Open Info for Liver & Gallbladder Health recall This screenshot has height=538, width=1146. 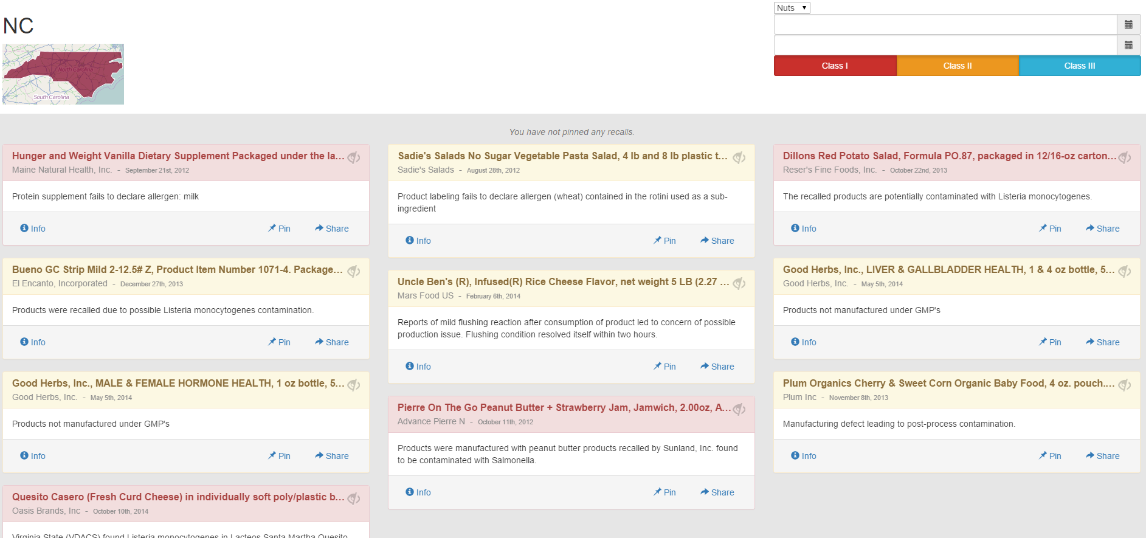coord(804,342)
